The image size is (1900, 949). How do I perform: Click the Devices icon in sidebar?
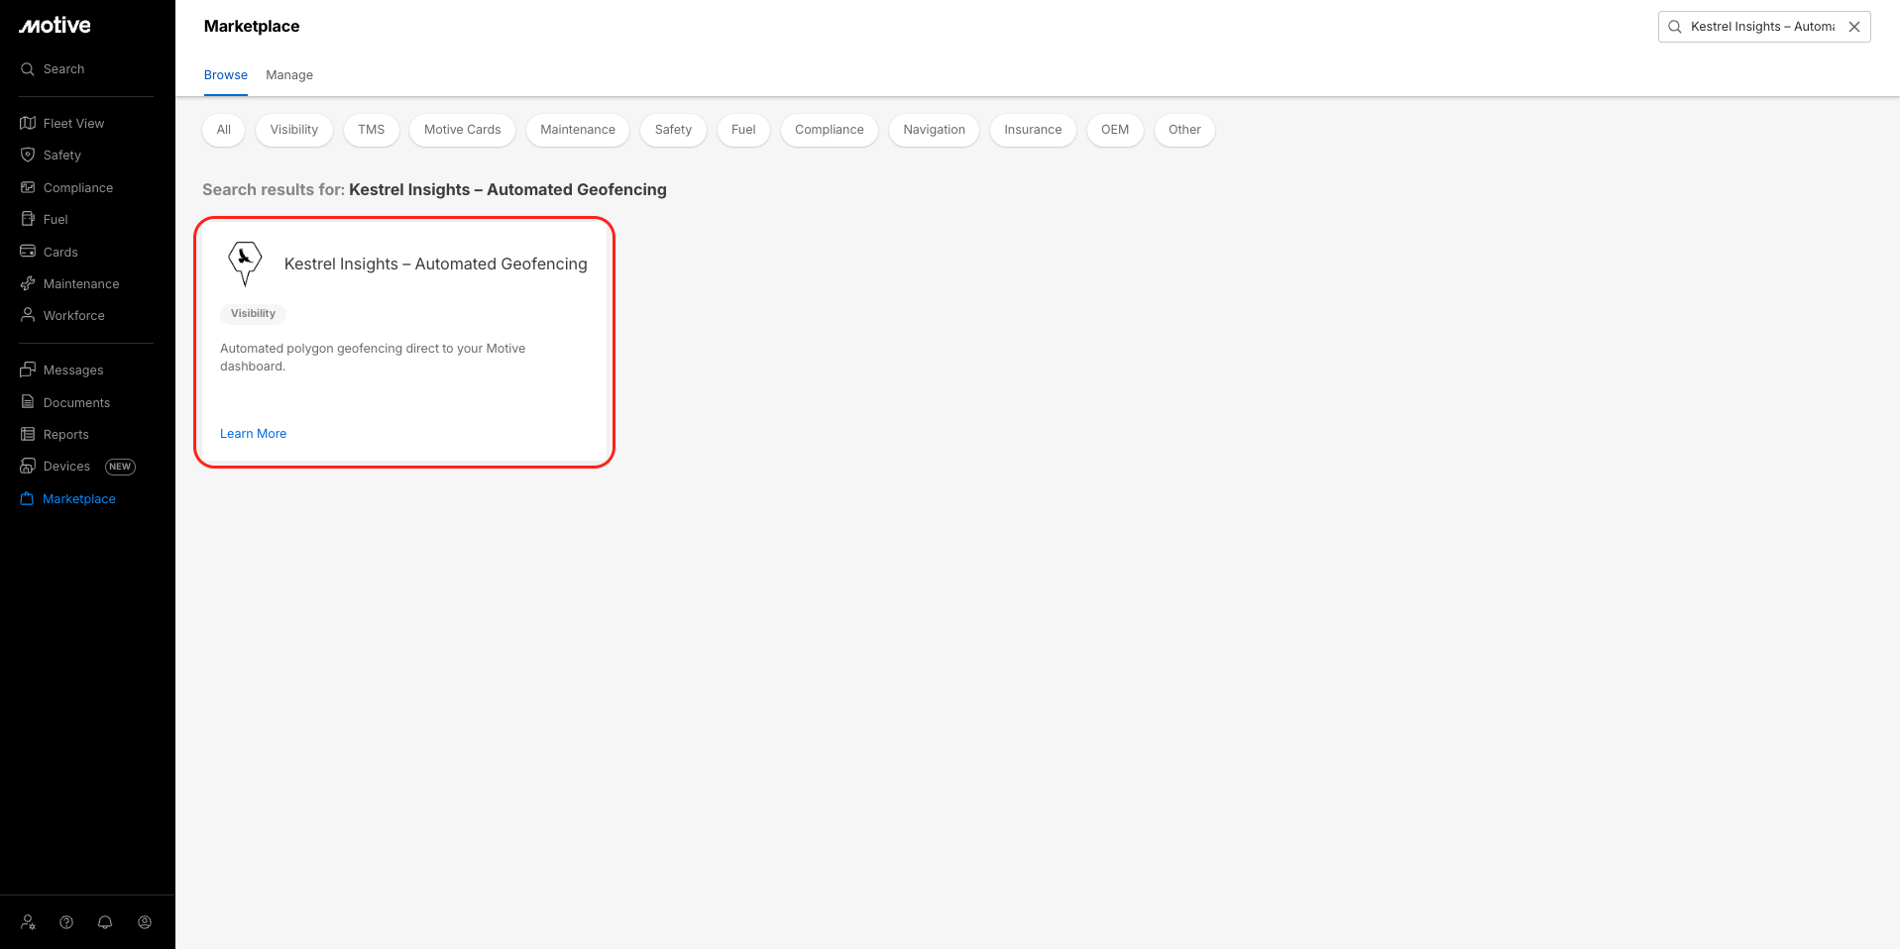click(28, 466)
